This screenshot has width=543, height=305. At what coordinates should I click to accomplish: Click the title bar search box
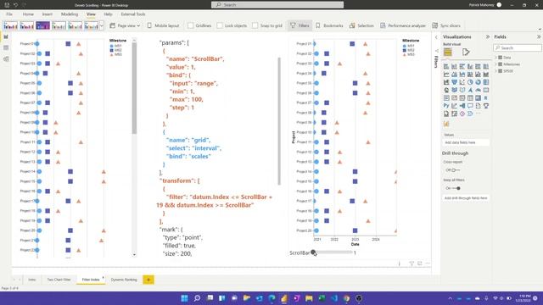coord(277,5)
